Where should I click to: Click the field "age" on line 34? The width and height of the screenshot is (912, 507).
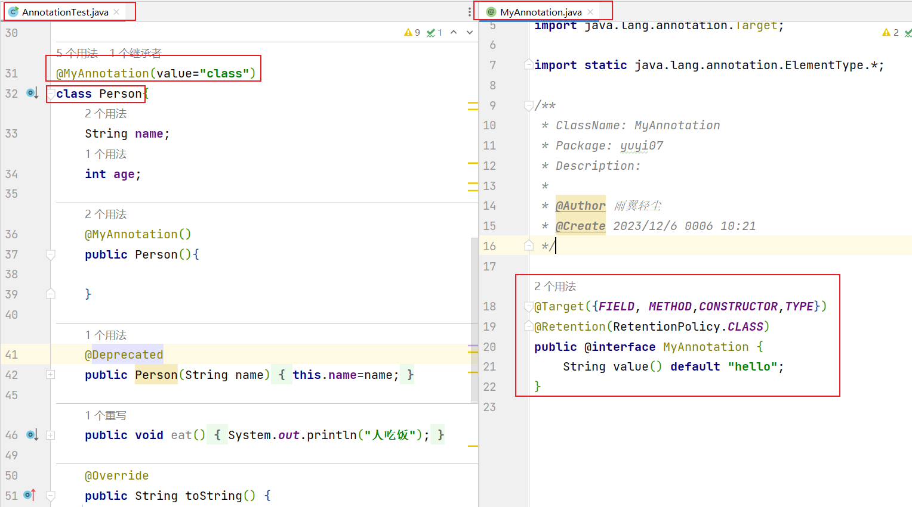pos(124,174)
